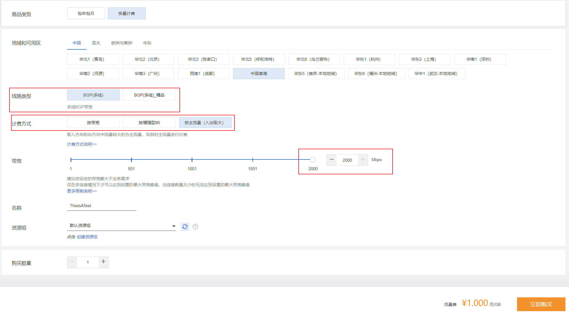
Task: Switch to the 亚太 region tab
Action: [x=96, y=43]
